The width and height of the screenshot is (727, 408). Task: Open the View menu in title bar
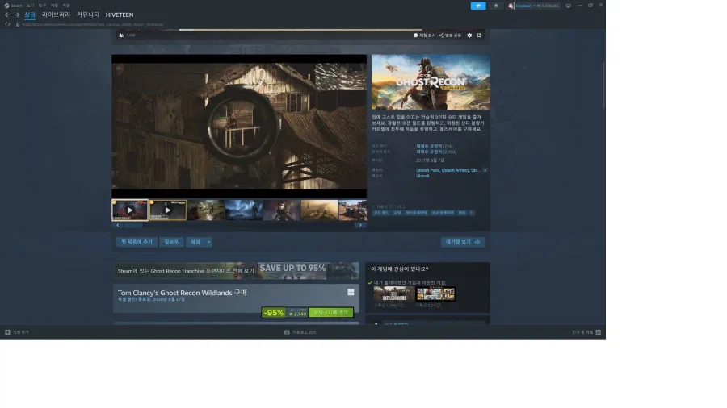30,6
